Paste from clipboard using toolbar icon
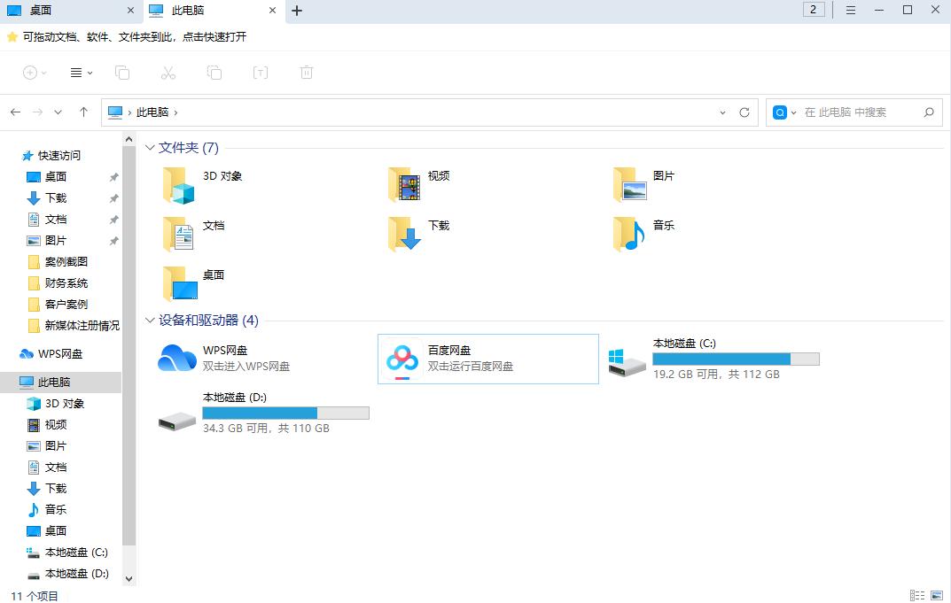The image size is (951, 603). pos(214,72)
